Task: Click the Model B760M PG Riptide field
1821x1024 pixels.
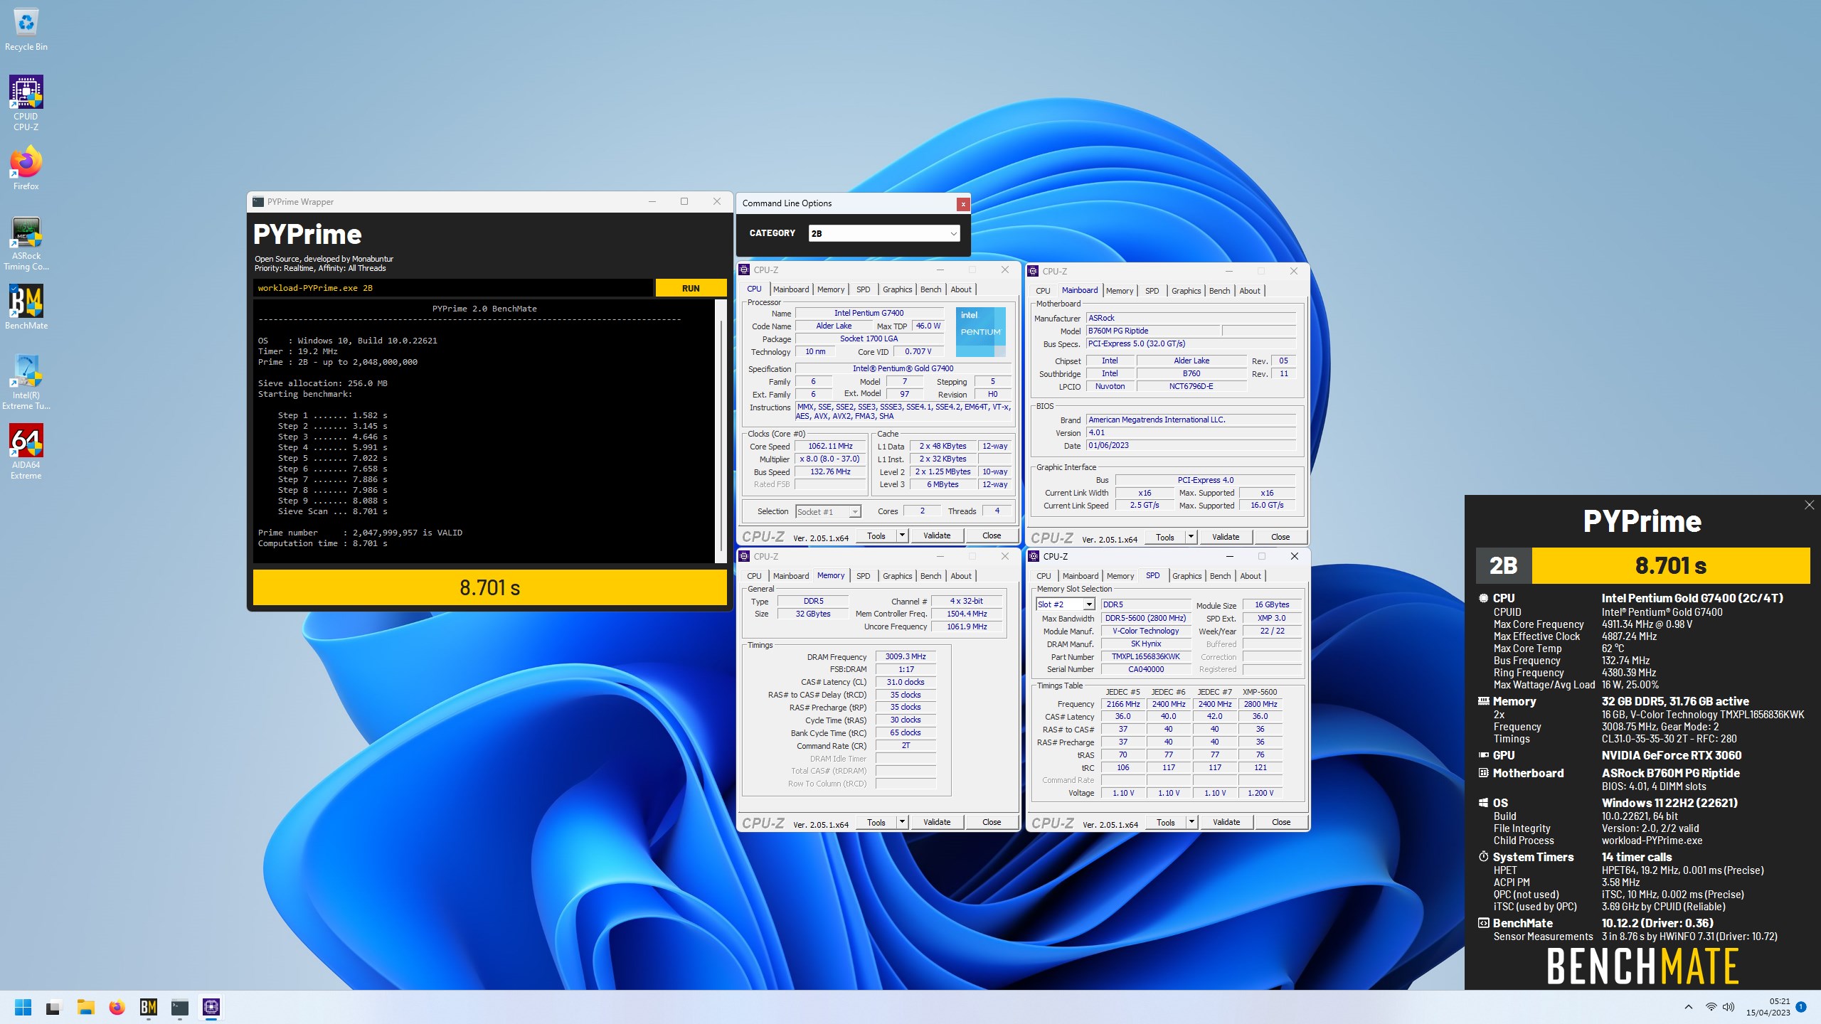Action: pyautogui.click(x=1152, y=331)
